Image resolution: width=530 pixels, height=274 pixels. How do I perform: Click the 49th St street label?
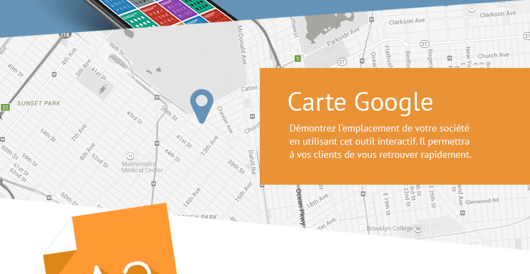(15, 70)
